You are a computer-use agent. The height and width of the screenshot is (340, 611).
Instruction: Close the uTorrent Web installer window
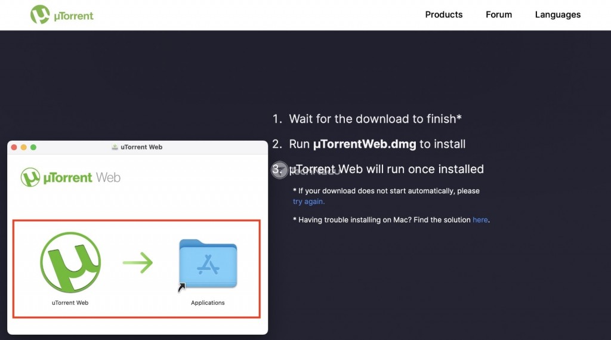[14, 147]
